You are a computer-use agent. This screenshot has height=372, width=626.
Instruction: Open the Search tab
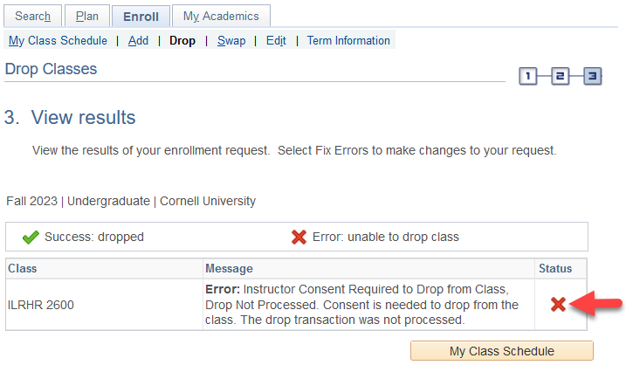[33, 16]
